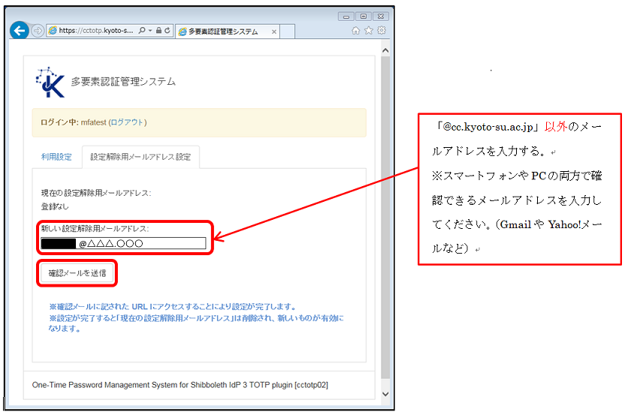Maximize the browser window

tap(364, 17)
